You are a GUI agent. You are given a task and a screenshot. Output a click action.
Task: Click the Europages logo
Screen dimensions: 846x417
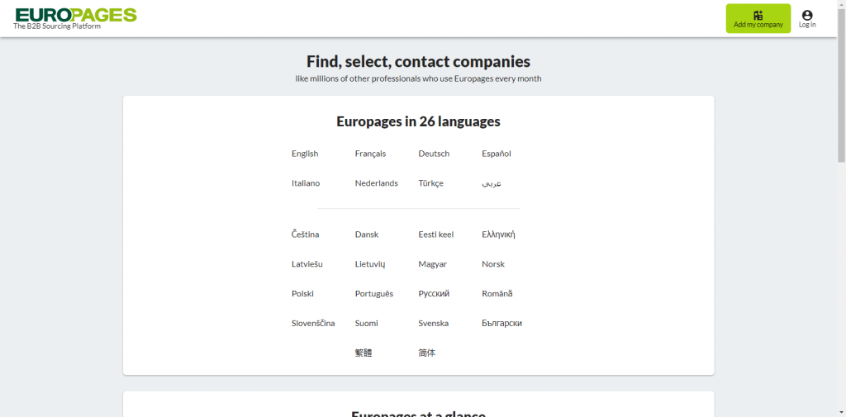coord(76,15)
